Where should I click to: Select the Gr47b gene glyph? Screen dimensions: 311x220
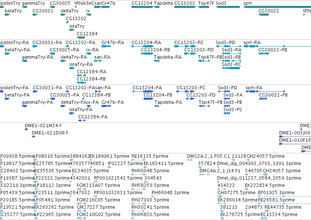pyautogui.click(x=106, y=7)
